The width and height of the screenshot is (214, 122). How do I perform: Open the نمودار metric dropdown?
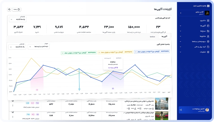(x=39, y=47)
